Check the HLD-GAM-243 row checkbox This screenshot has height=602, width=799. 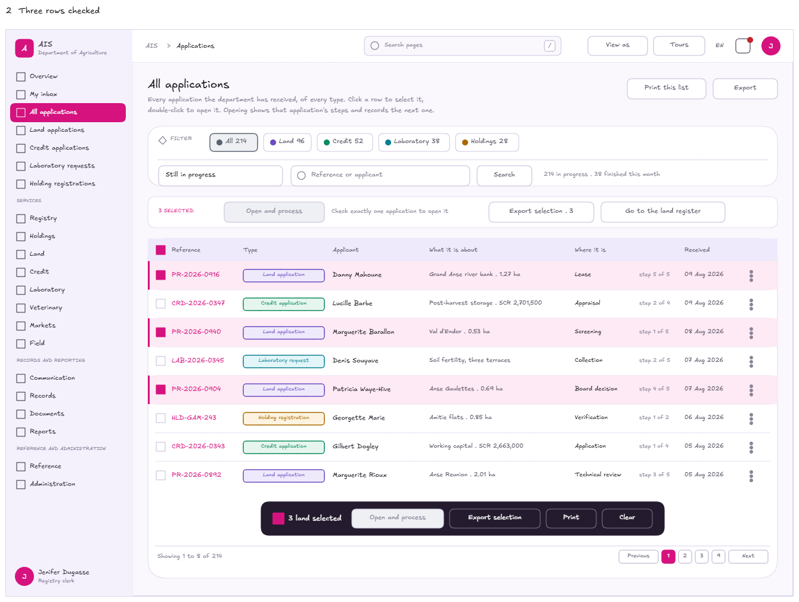[x=160, y=418]
